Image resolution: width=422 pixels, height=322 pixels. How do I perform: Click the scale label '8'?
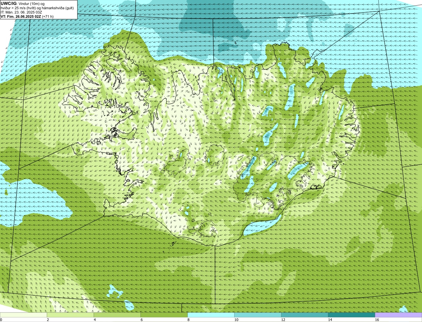tap(188, 320)
